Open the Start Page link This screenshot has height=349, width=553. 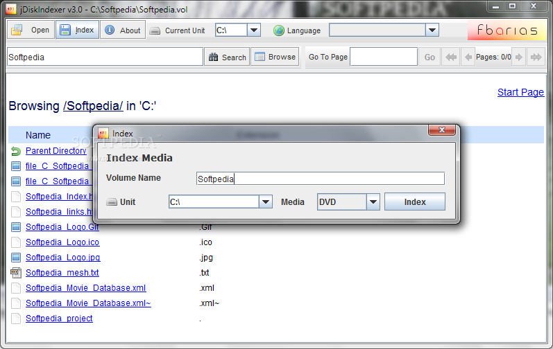click(520, 92)
